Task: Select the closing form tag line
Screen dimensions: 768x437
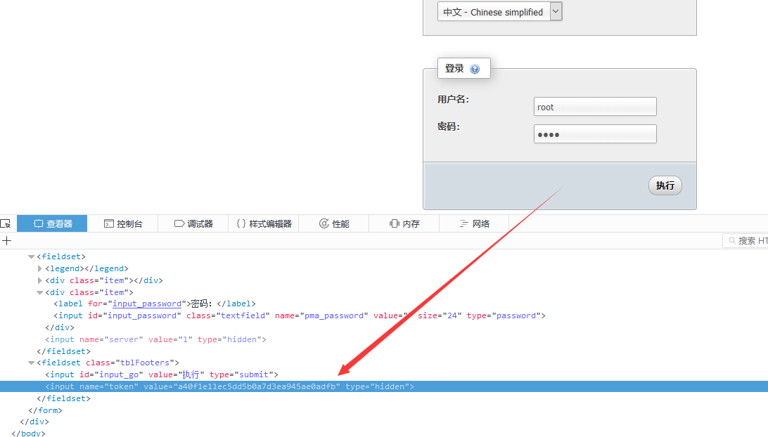Action: tap(46, 410)
